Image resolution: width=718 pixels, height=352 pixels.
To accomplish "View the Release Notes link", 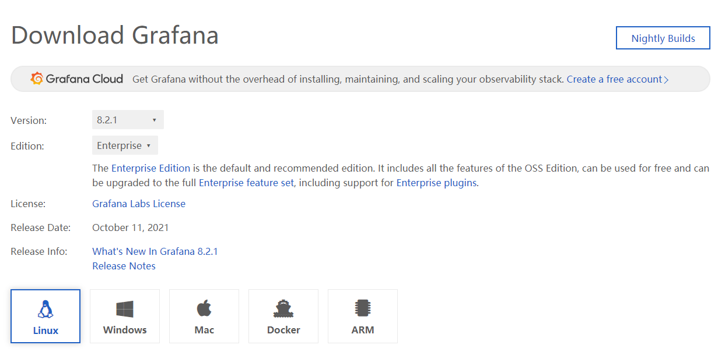I will pos(124,266).
